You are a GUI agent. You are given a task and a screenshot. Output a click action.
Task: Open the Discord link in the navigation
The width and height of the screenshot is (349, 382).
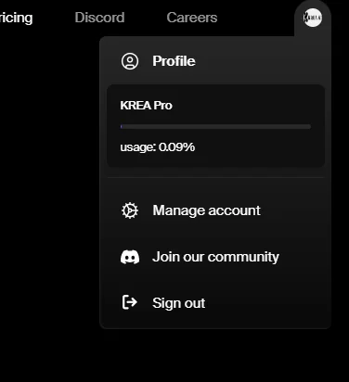(x=99, y=18)
